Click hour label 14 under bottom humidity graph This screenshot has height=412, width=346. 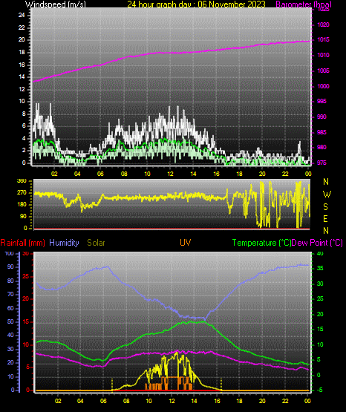pos(194,401)
